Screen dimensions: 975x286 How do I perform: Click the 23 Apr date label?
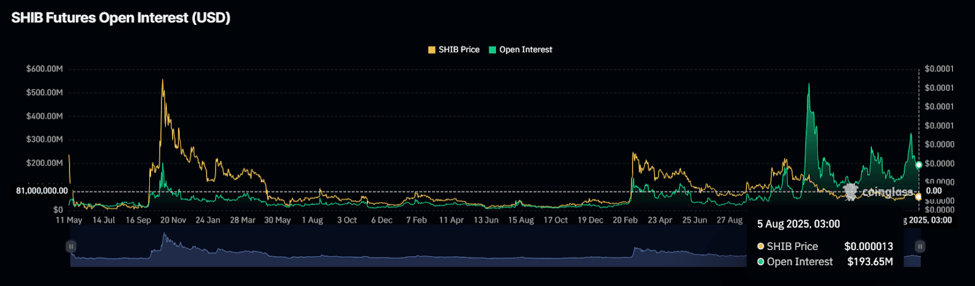660,220
